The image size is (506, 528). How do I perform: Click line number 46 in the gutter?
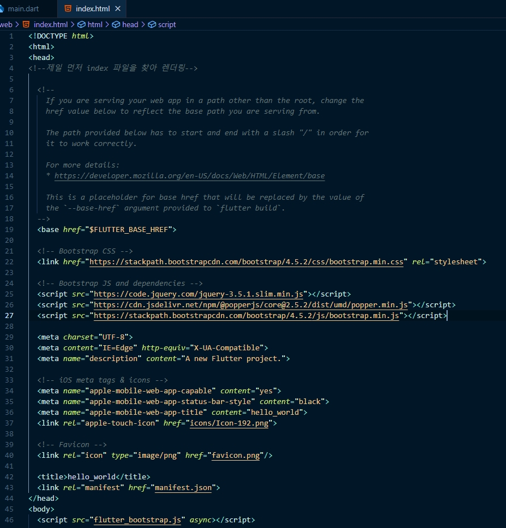[x=9, y=520]
